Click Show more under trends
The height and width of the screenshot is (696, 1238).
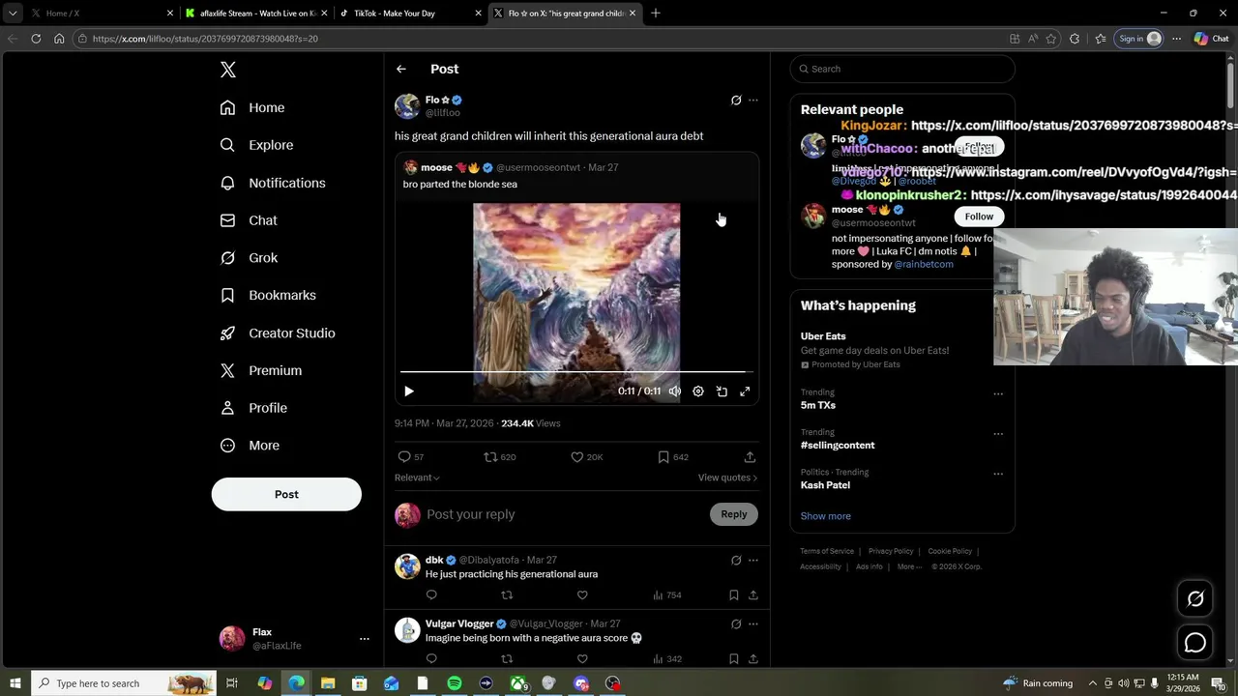pyautogui.click(x=825, y=516)
